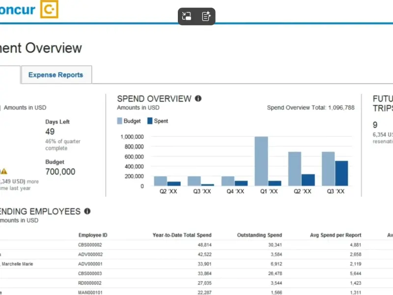The image size is (393, 295).
Task: Click the picture-in-picture minimize icon
Action: click(187, 16)
